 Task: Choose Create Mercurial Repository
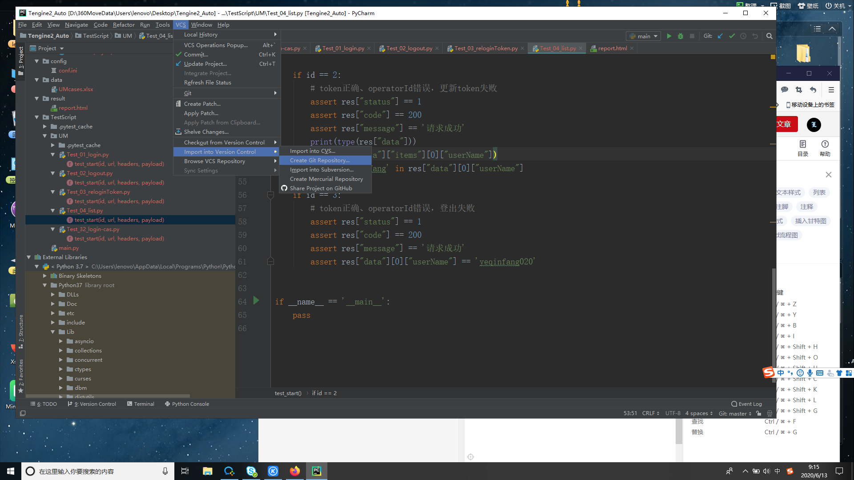(x=325, y=179)
